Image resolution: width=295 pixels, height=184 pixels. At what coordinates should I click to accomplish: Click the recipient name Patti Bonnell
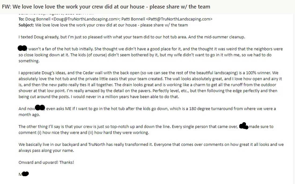(x=133, y=19)
